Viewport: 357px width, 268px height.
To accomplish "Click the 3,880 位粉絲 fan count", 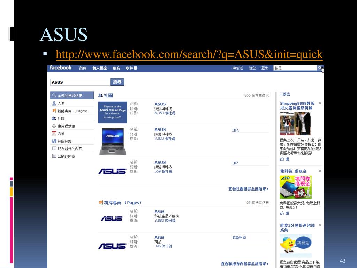I will click(x=165, y=221).
